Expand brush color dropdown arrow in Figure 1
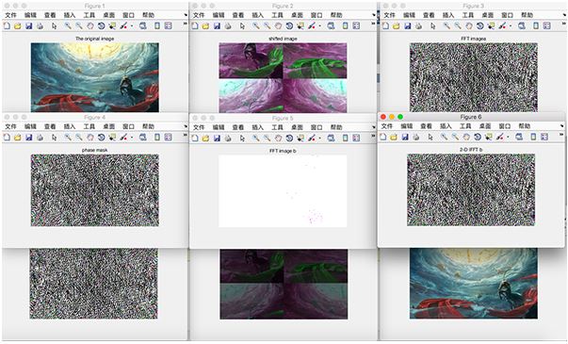Image resolution: width=568 pixels, height=344 pixels. tap(132, 26)
